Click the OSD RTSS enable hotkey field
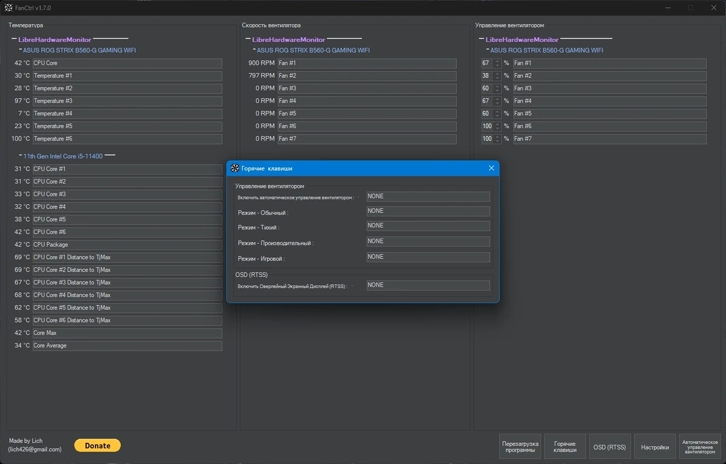The height and width of the screenshot is (464, 726). point(428,285)
